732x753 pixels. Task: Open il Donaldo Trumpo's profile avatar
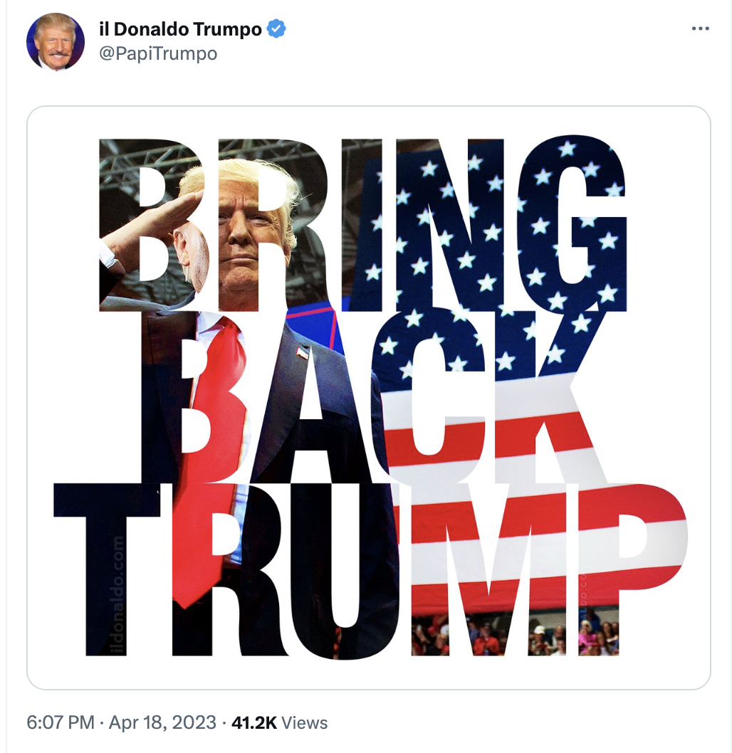(x=56, y=42)
